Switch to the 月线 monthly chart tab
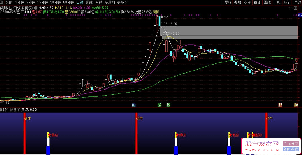Image resolution: width=302 pixels, height=155 pixels. pyautogui.click(x=99, y=2)
